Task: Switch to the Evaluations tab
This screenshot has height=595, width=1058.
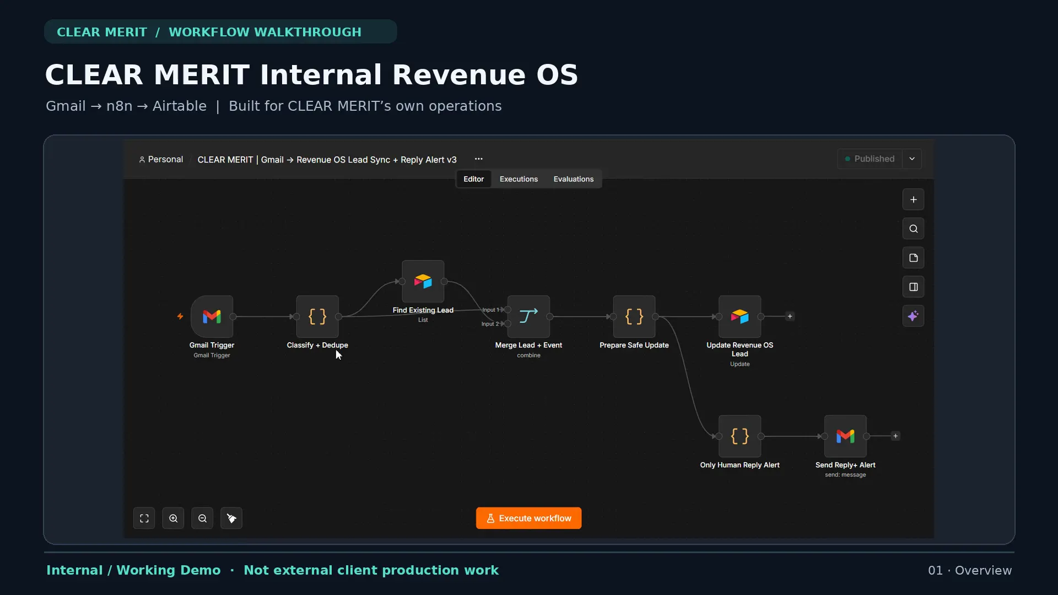Action: click(574, 179)
